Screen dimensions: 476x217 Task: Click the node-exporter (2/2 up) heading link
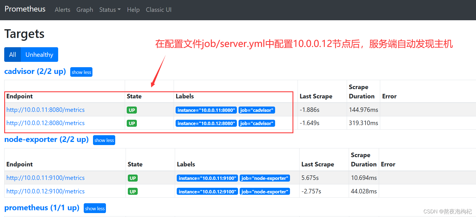[x=46, y=139]
